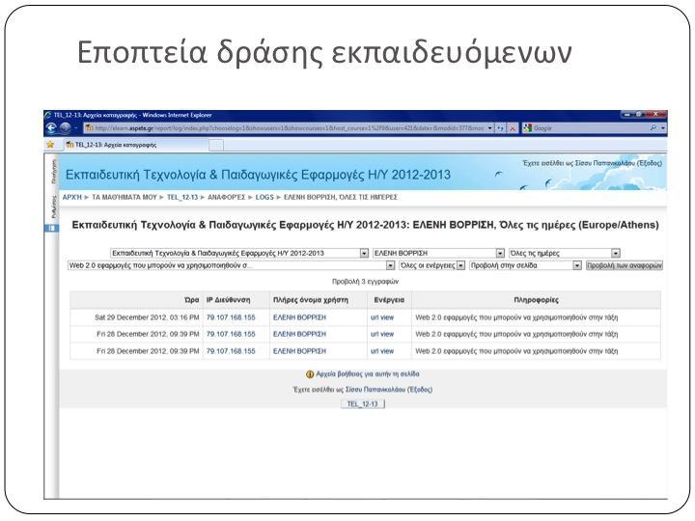Click the Προβολή 3 εγγραφών text
Image resolution: width=695 pixels, height=521 pixels.
tap(365, 282)
